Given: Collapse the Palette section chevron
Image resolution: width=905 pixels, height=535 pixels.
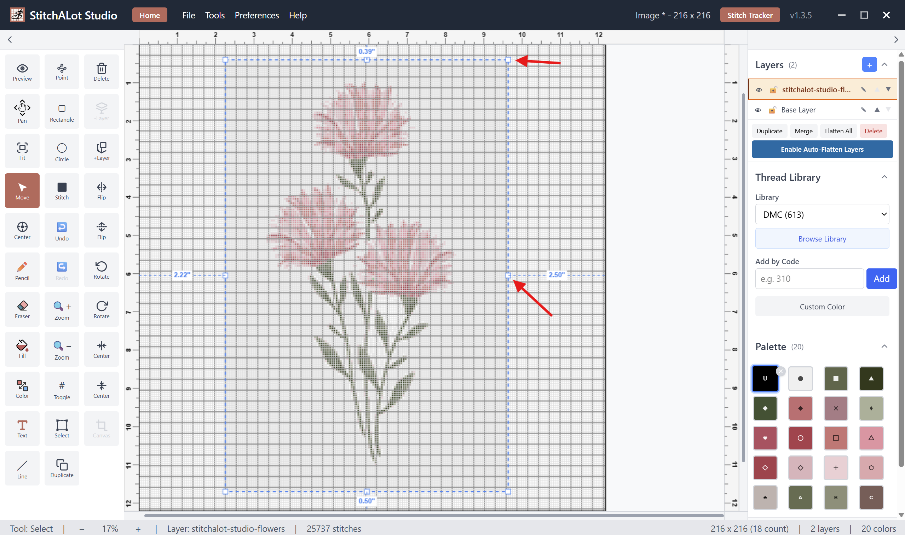Looking at the screenshot, I should (x=884, y=347).
